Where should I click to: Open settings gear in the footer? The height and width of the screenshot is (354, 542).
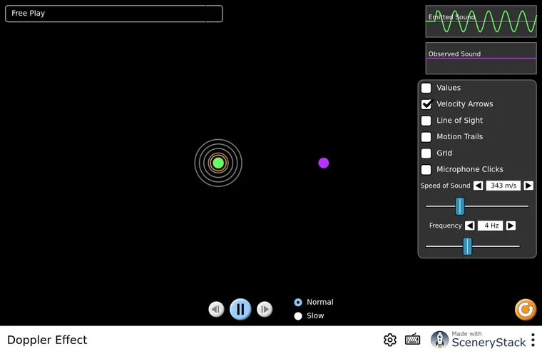(390, 340)
